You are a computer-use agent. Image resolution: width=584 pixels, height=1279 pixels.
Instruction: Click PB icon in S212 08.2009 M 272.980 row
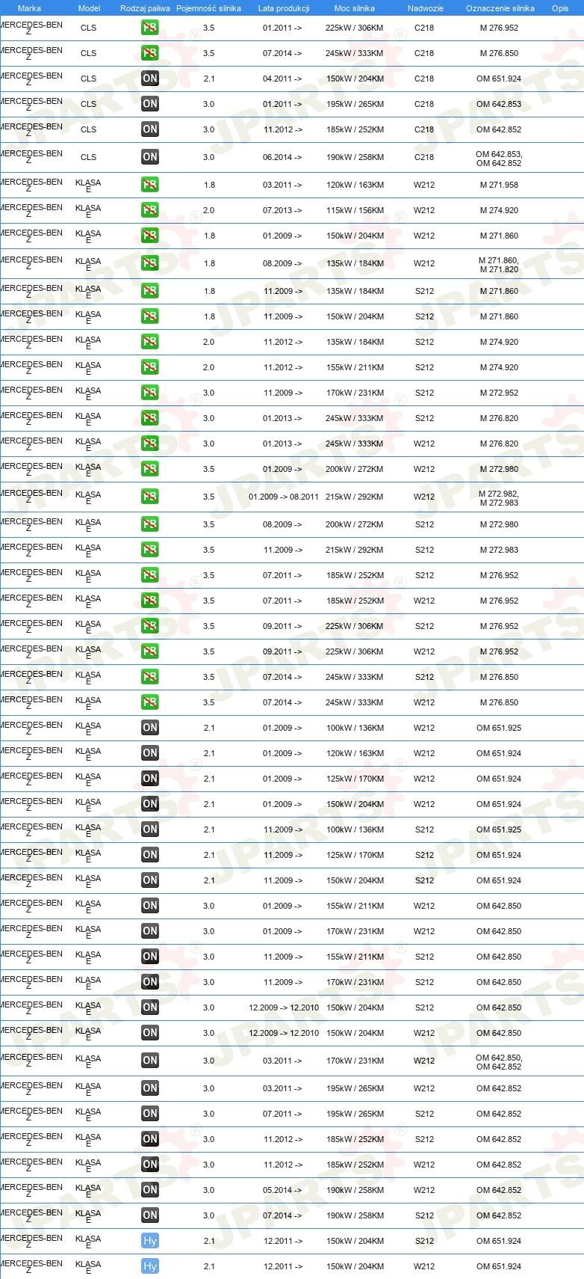(x=150, y=524)
